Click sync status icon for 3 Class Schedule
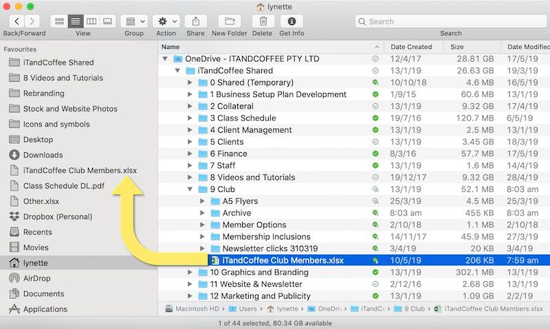 (x=375, y=118)
